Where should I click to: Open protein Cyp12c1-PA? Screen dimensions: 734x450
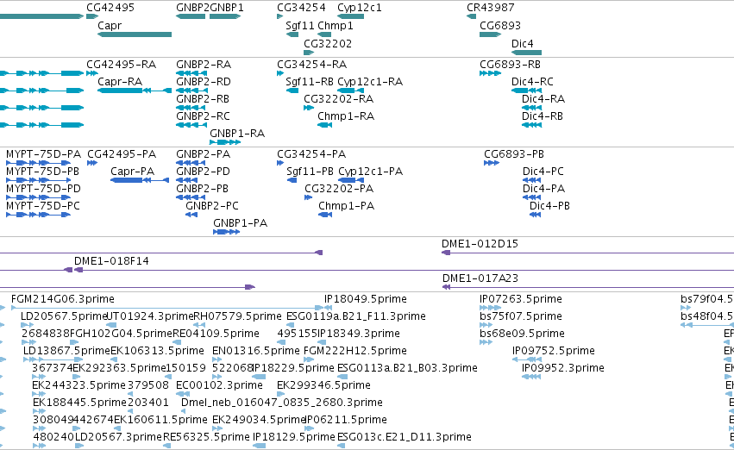point(370,172)
